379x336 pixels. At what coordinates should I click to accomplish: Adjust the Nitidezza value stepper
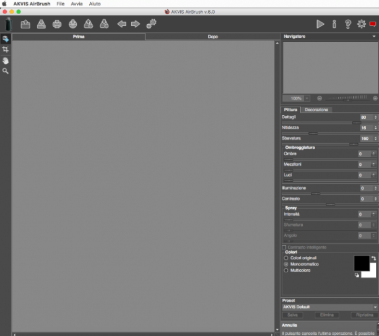click(375, 128)
